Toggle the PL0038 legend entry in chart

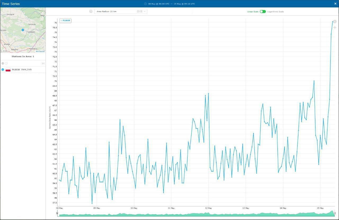tap(65, 21)
